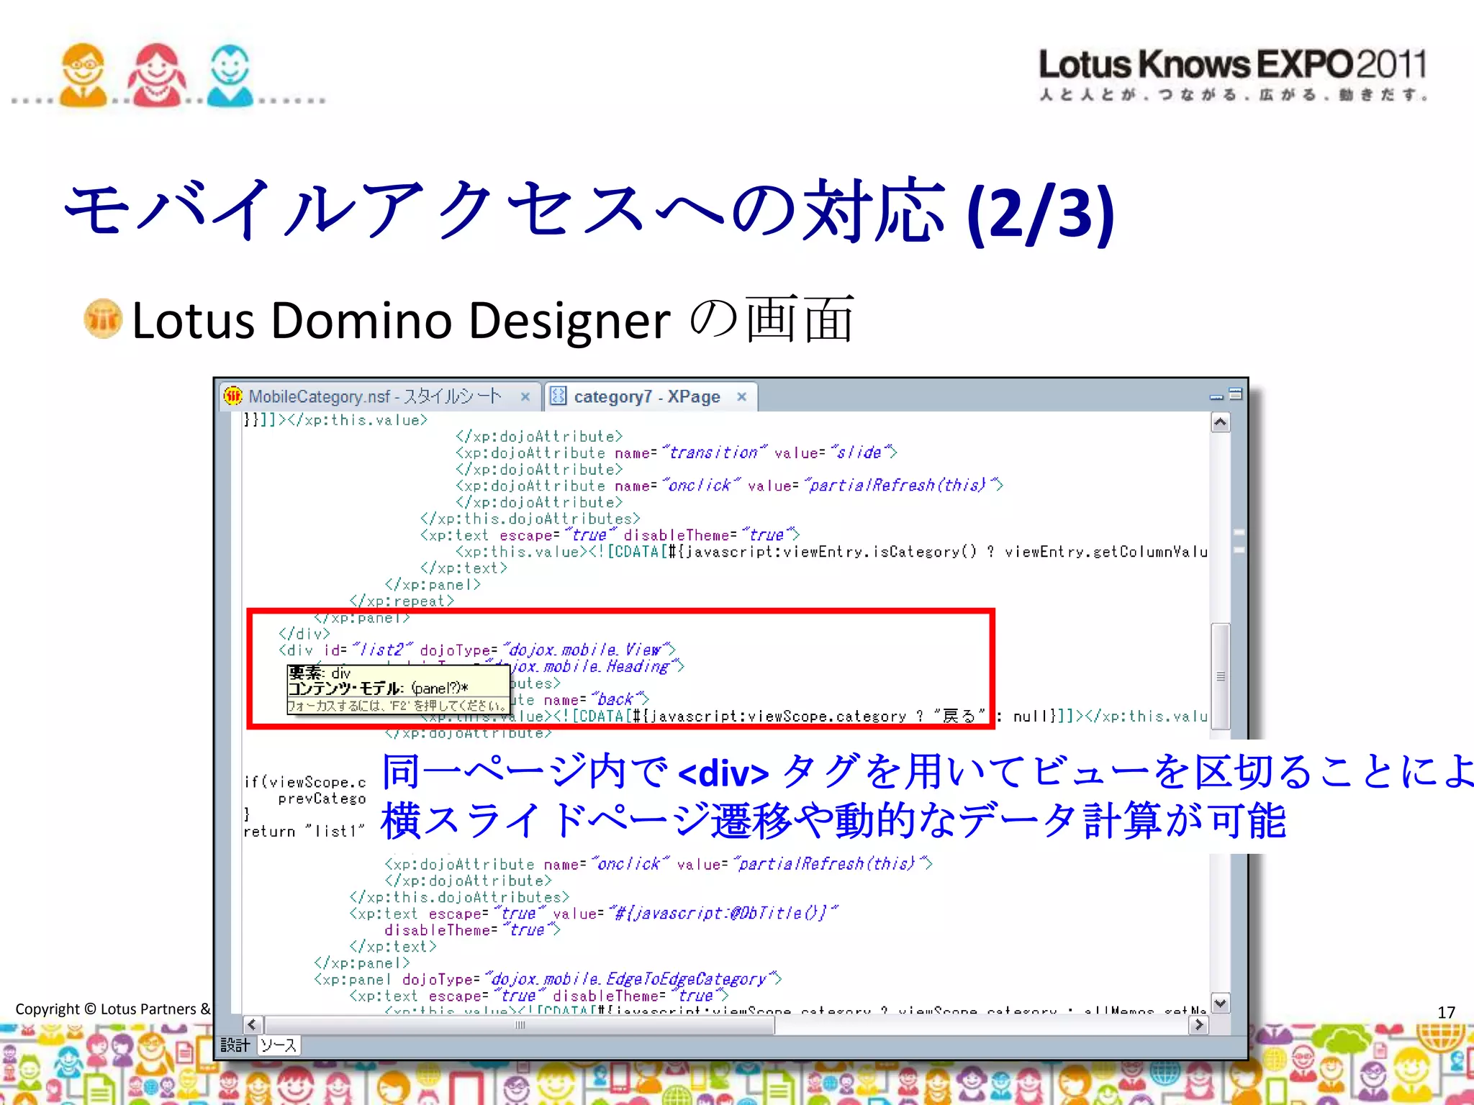
Task: Click the prevCatego code line
Action: point(322,799)
